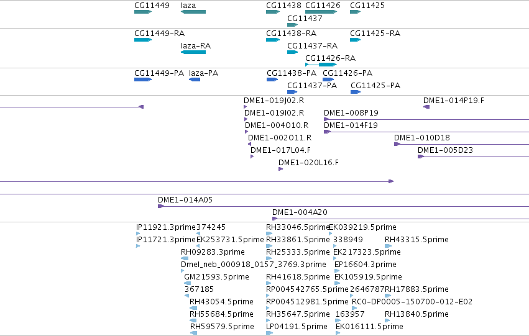Select EST feature 2646787
Viewport: 529px width, 336px height.
pyautogui.click(x=367, y=289)
